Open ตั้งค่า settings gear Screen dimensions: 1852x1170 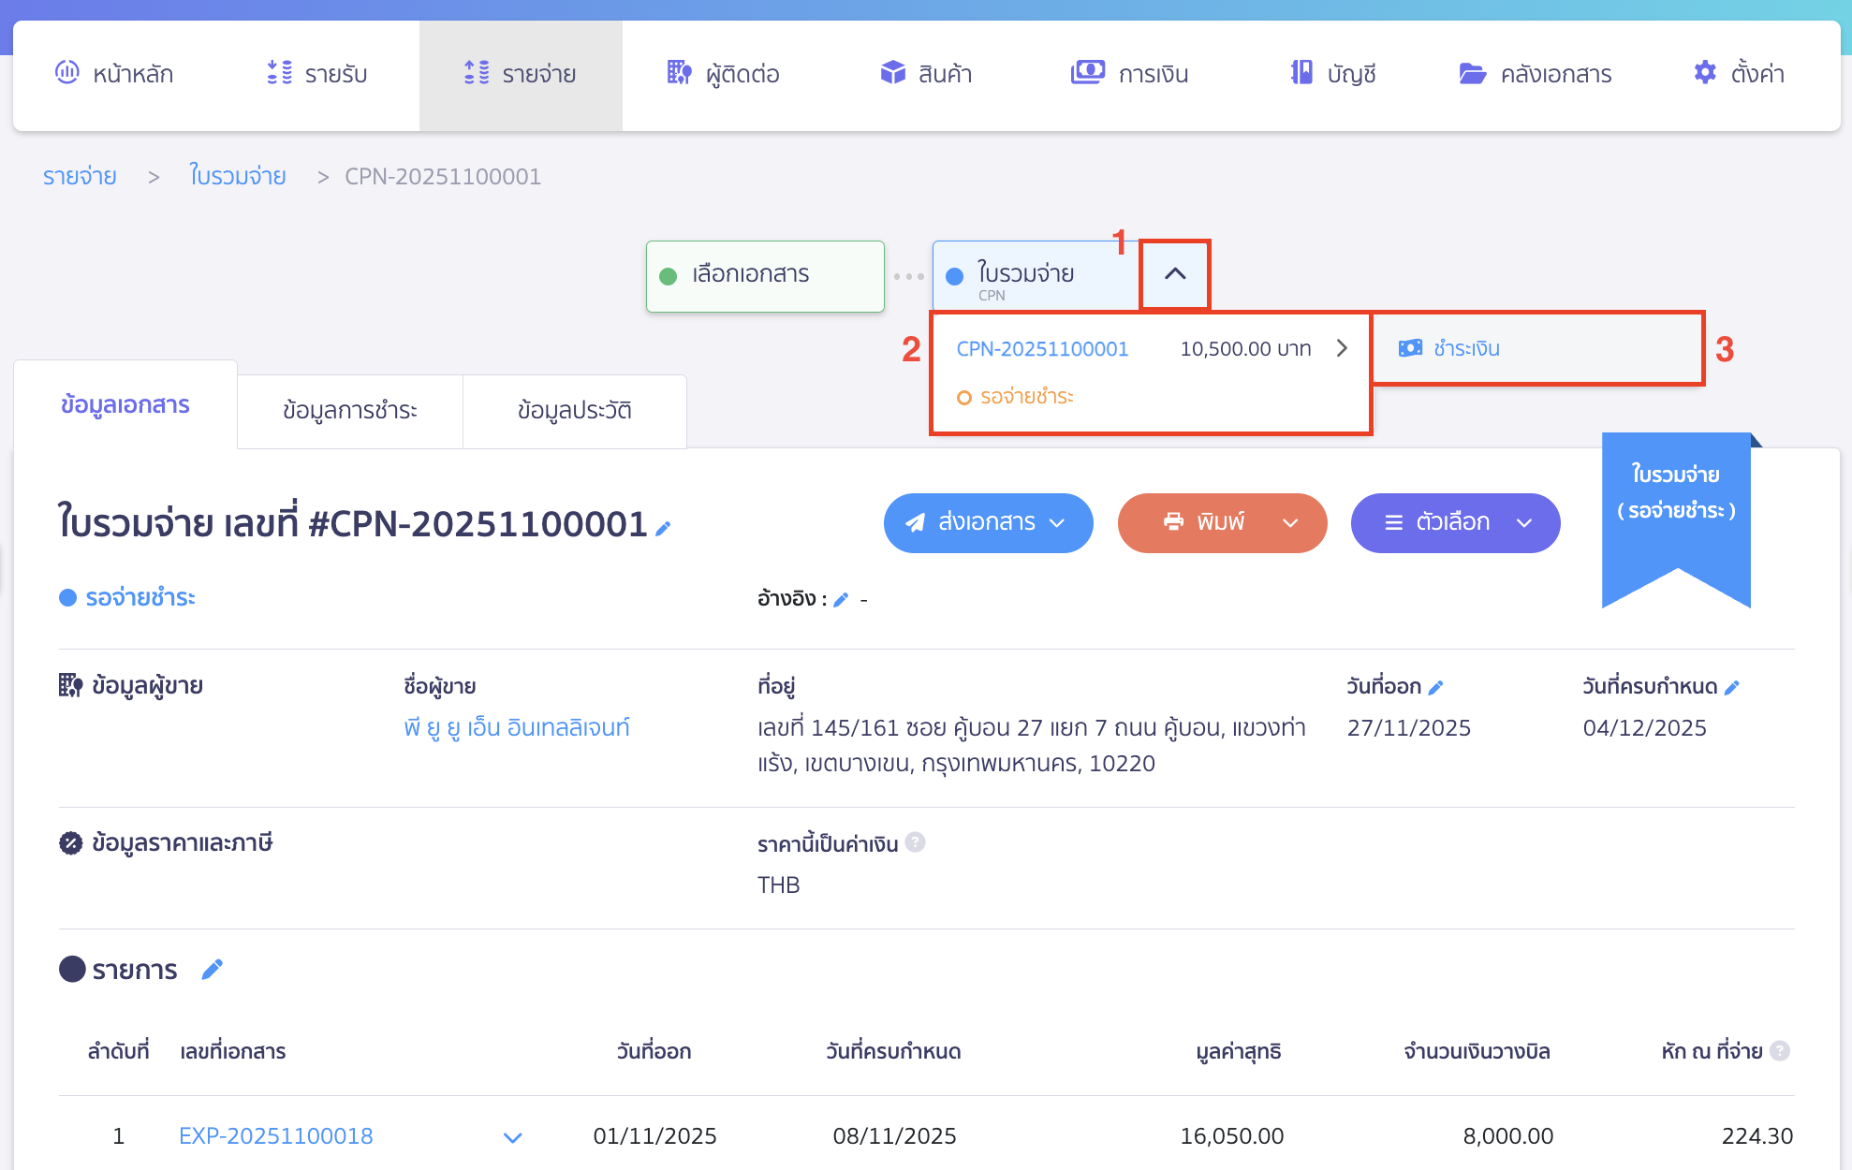(x=1706, y=72)
